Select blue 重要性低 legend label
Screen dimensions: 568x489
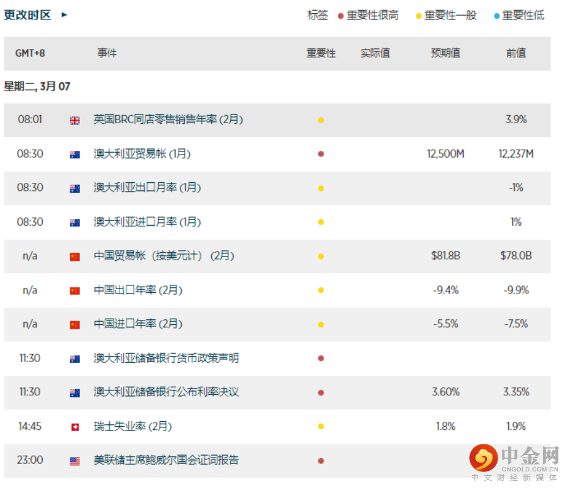click(523, 15)
